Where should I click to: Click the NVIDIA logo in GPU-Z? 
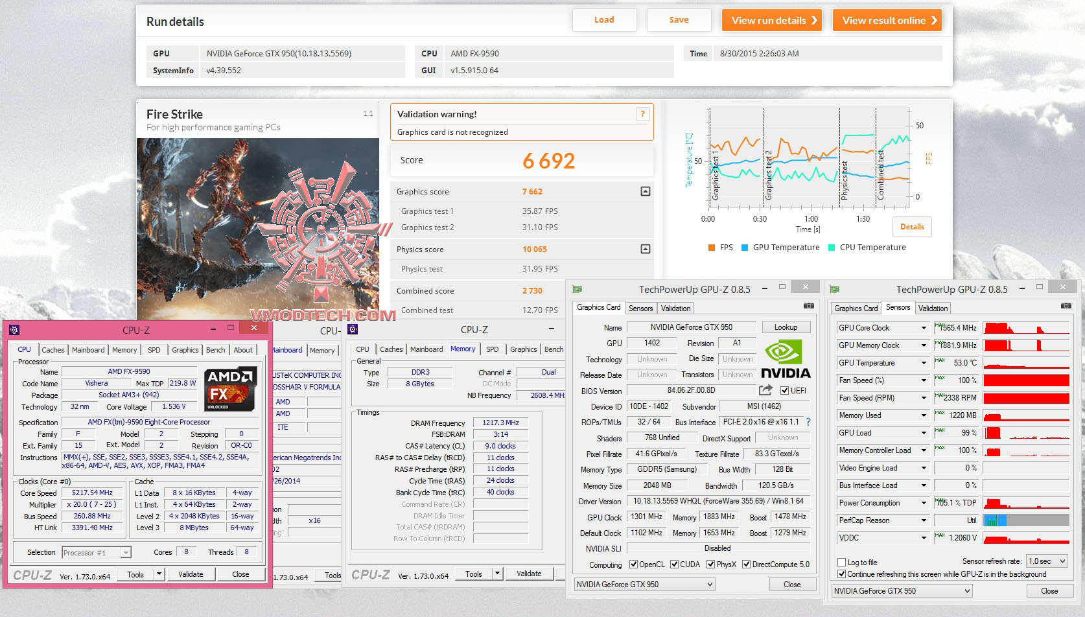(785, 359)
